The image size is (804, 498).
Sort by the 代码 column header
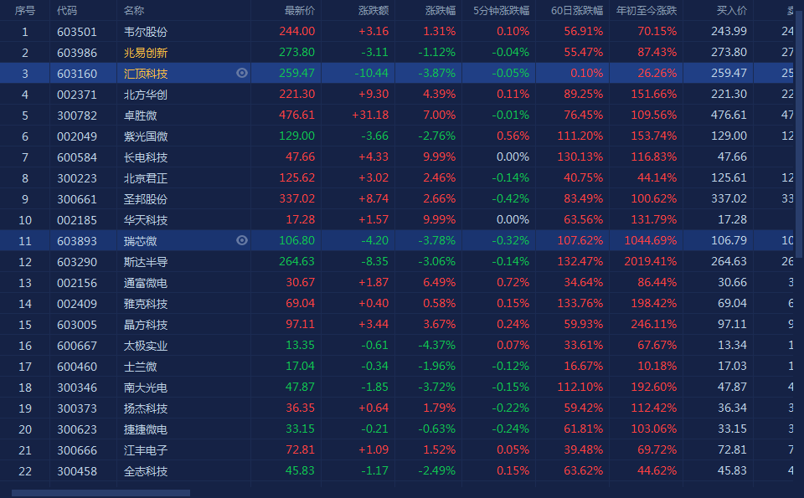[67, 11]
